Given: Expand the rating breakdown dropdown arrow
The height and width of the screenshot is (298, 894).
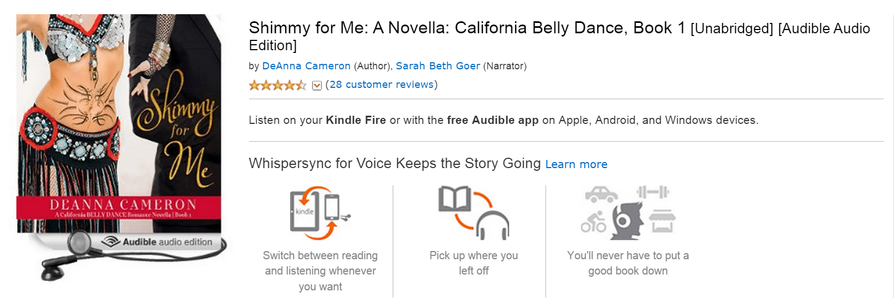Looking at the screenshot, I should point(316,86).
